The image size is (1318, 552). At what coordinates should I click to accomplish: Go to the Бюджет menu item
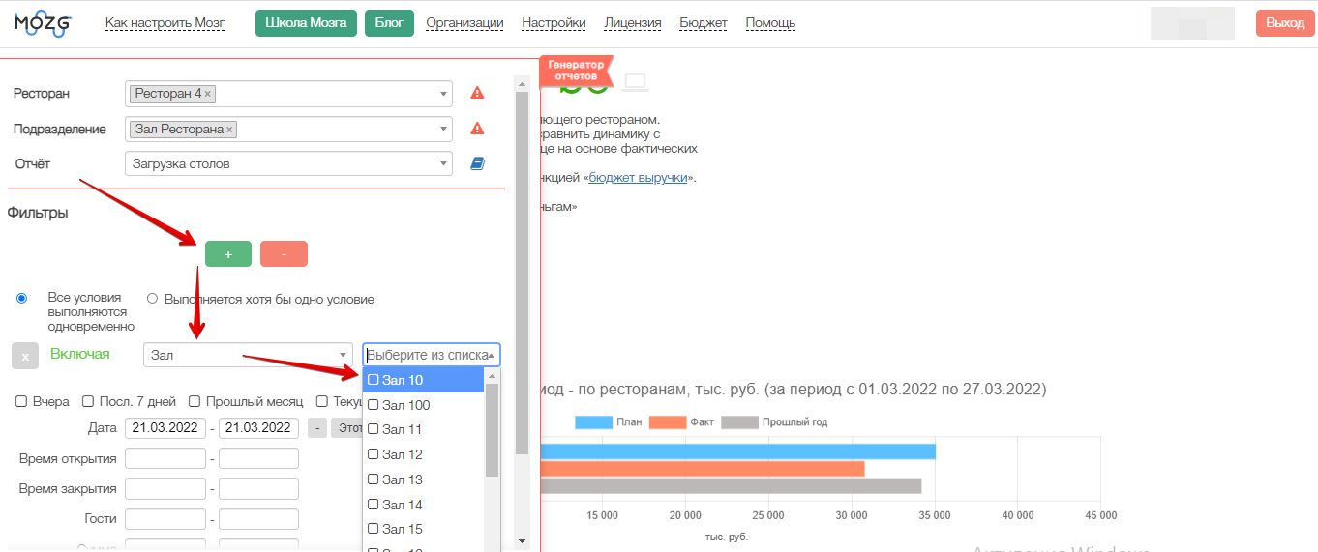(704, 23)
